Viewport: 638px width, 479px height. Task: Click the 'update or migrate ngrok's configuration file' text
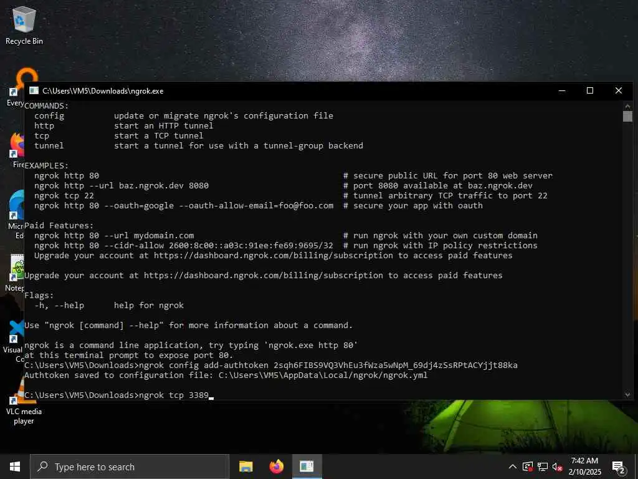click(224, 115)
